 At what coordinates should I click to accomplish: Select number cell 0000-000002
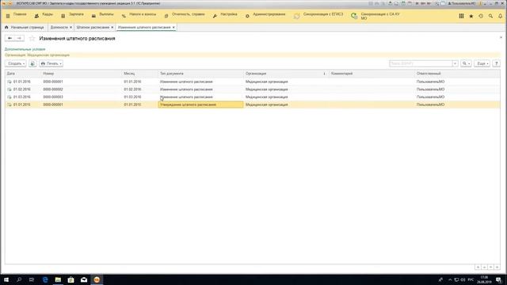click(53, 89)
